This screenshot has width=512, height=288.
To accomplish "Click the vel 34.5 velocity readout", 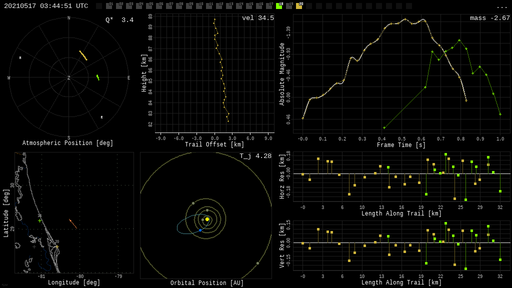I will 257,18.
